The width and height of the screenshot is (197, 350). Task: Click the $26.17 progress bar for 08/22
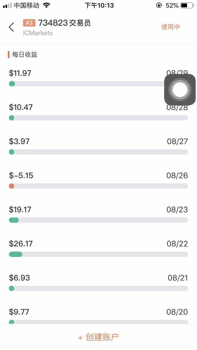coord(98,254)
